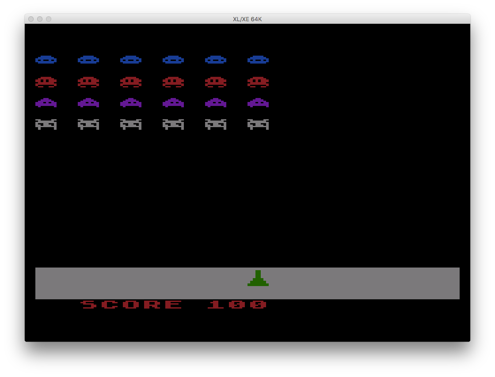Click the third gray invader from left
495x377 pixels.
click(131, 124)
